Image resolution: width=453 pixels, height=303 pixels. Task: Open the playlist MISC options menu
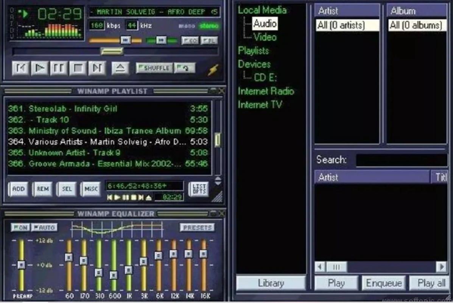(x=90, y=189)
